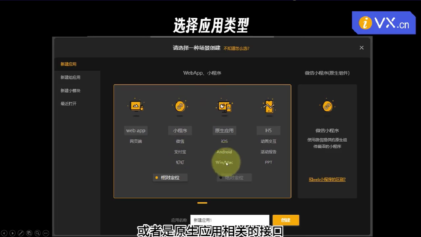This screenshot has width=421, height=237.
Task: Click 支付宝 under 小程序
Action: 180,152
